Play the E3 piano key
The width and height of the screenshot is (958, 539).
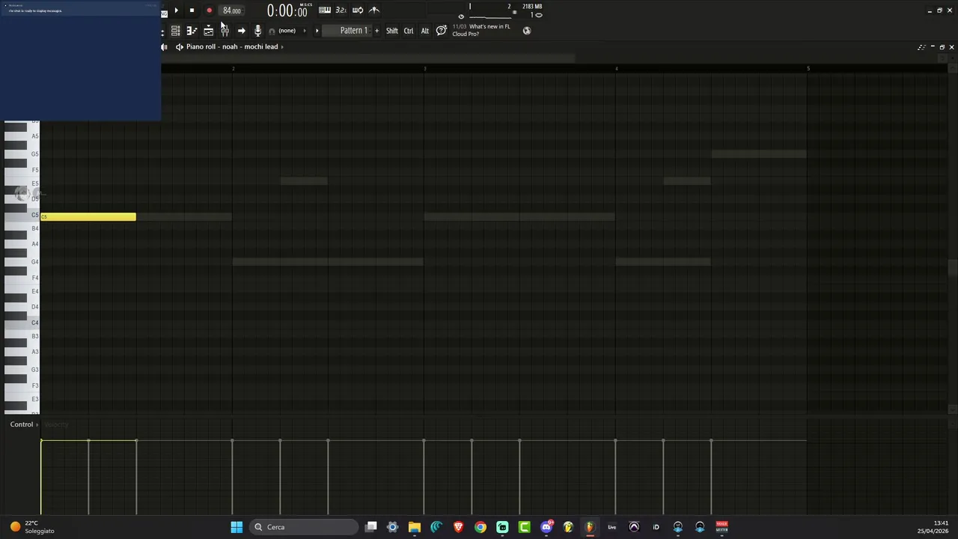click(x=21, y=399)
